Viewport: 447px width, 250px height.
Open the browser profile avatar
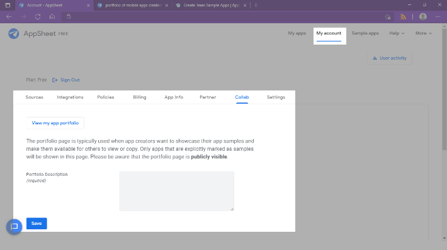pos(423,17)
